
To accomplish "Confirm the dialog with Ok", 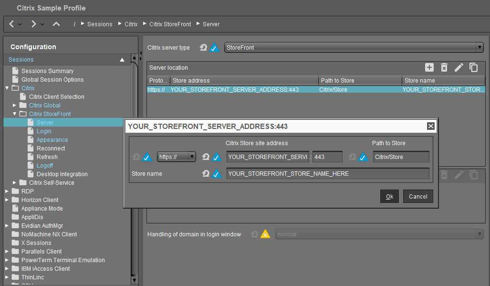I will 389,196.
